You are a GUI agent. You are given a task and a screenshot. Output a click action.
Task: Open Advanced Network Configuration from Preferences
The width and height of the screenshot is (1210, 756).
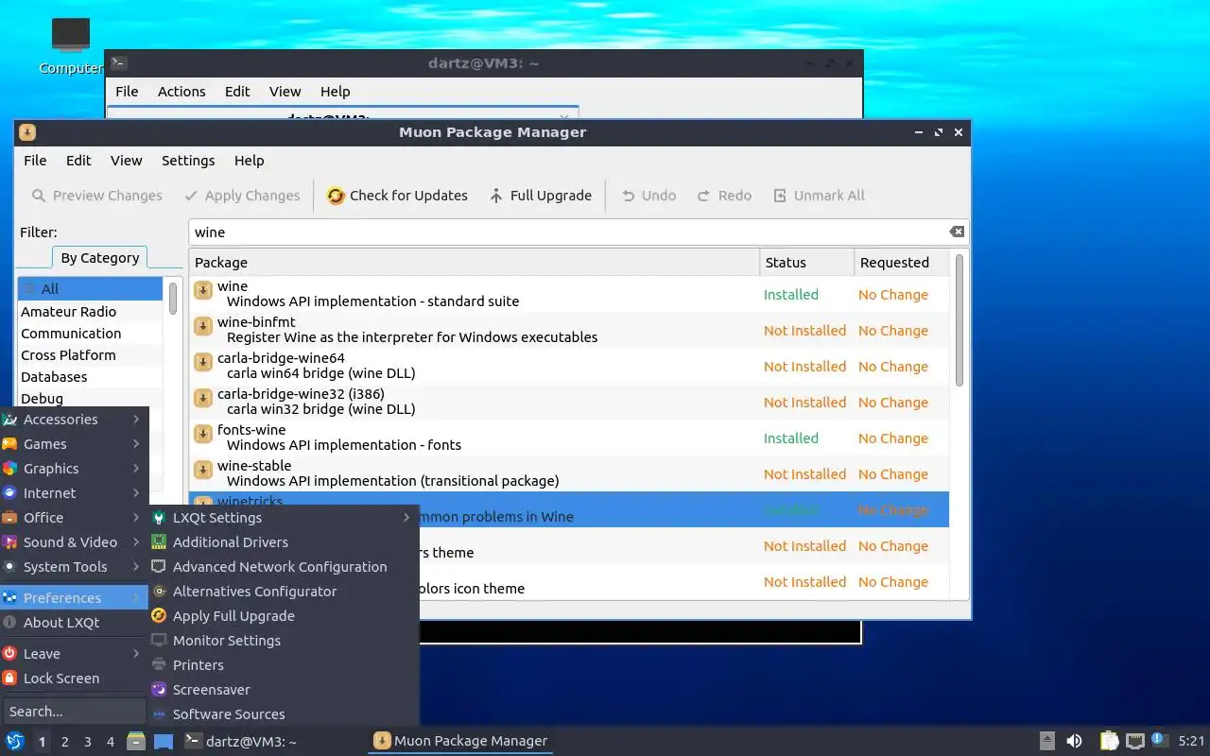284,567
